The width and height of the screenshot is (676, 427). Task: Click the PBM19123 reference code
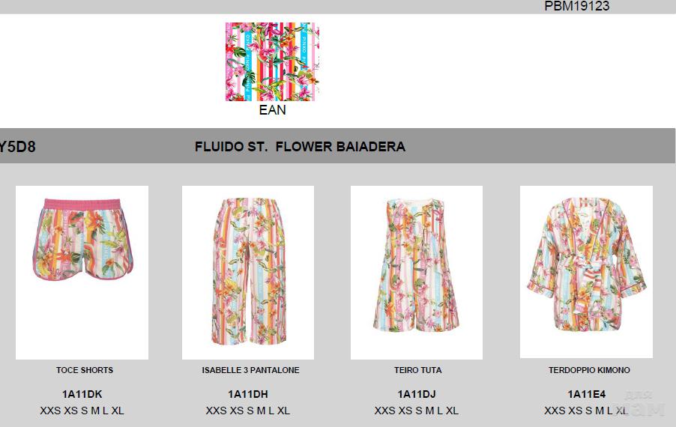577,6
